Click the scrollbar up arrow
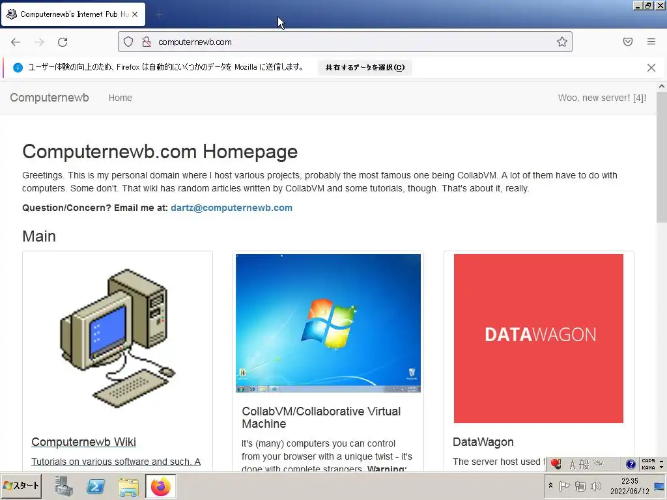The width and height of the screenshot is (667, 500). coord(662,87)
